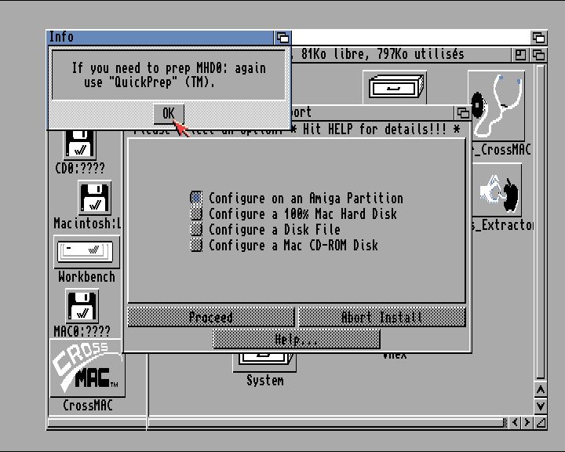Image resolution: width=565 pixels, height=452 pixels.
Task: Select the Extractor icon with the apple
Action: [x=500, y=192]
